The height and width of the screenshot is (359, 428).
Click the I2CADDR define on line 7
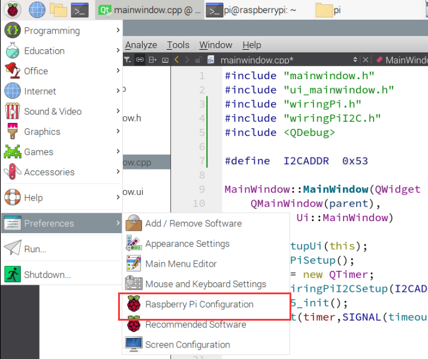pos(306,161)
